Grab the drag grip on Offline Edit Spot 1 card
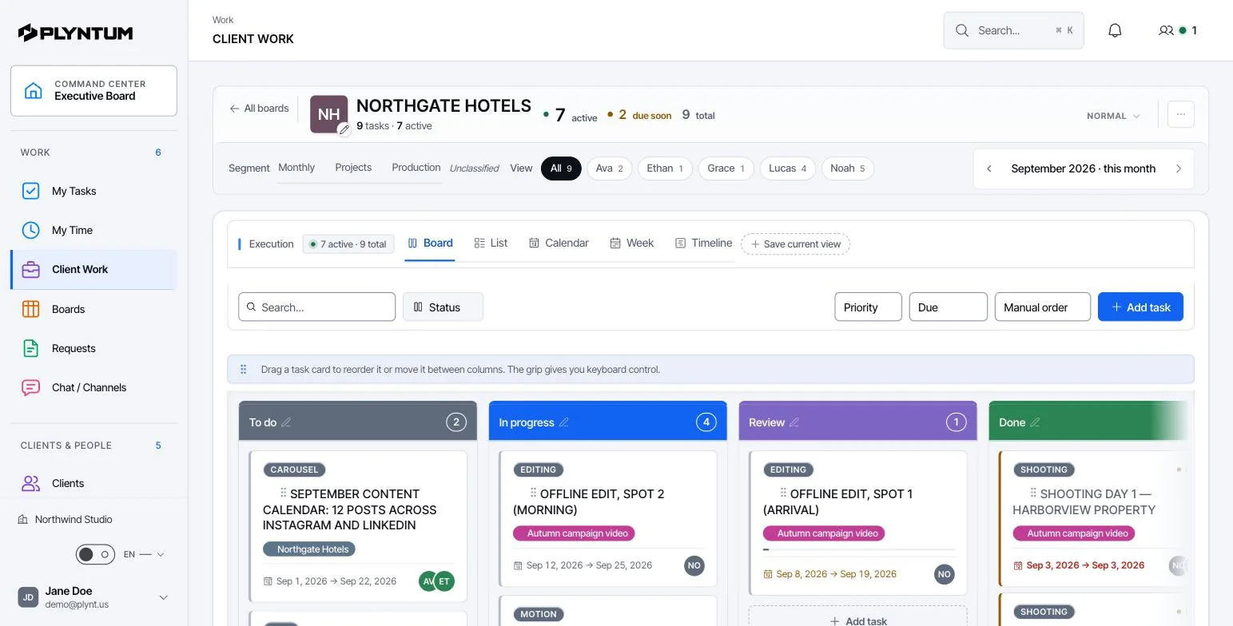The image size is (1233, 626). 783,493
